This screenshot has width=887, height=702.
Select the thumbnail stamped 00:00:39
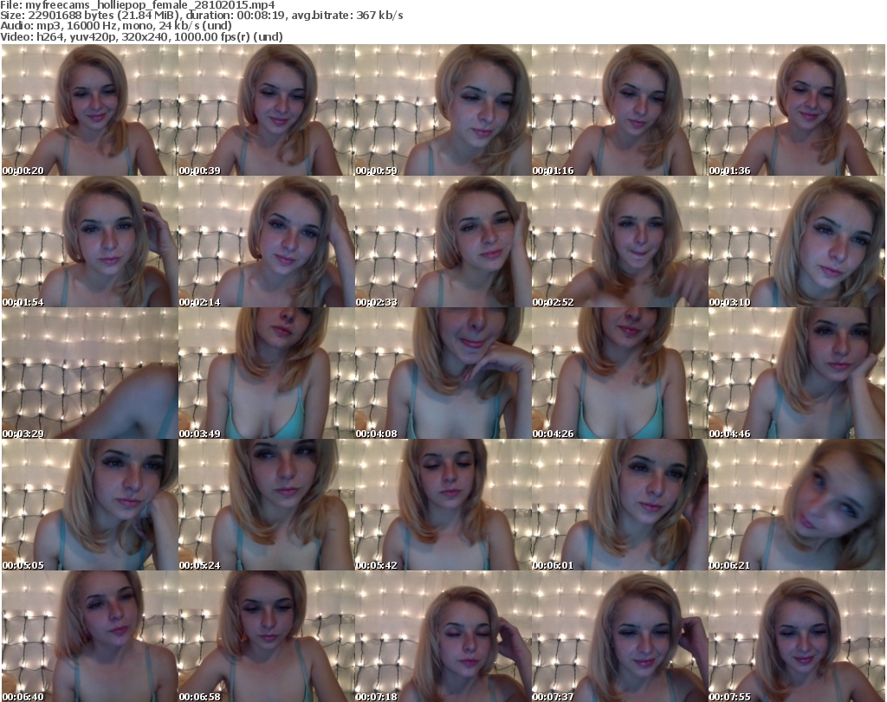(267, 110)
